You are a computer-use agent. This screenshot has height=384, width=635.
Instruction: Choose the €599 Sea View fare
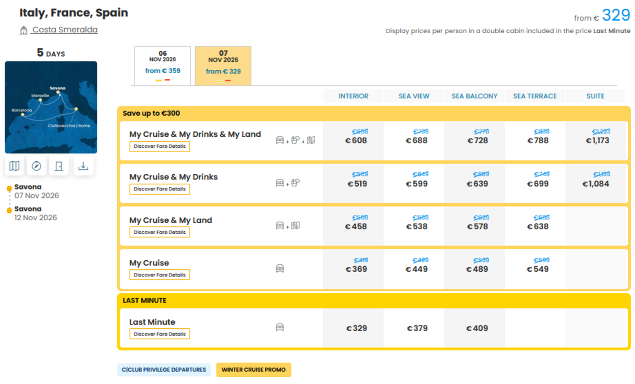tap(416, 184)
